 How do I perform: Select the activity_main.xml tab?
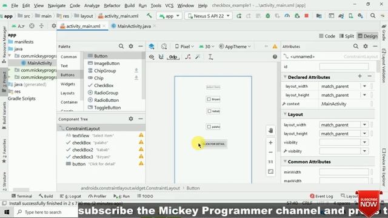click(83, 26)
